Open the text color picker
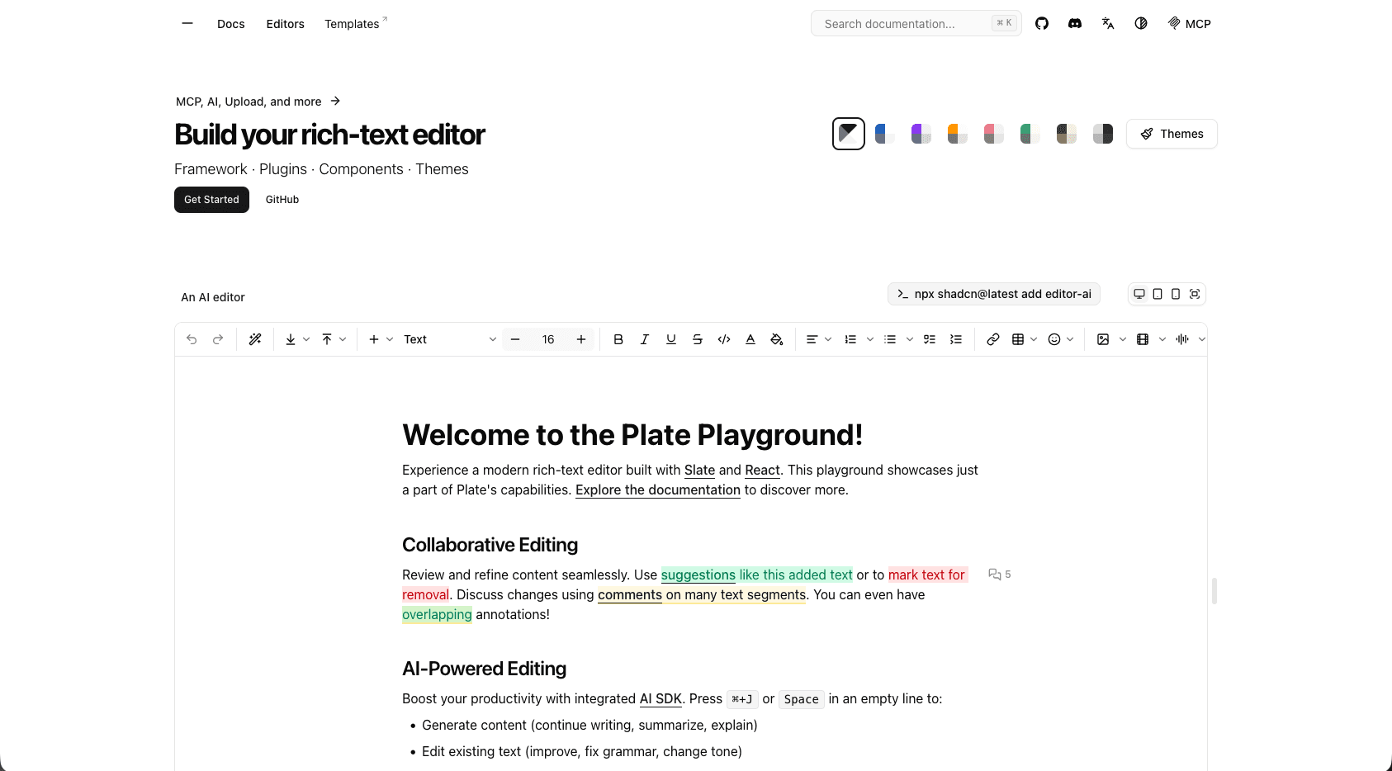1392x771 pixels. (x=750, y=339)
